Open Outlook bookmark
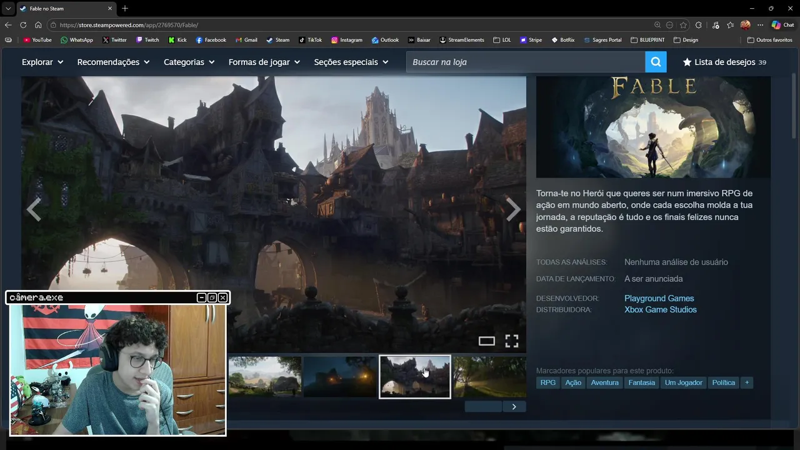The image size is (800, 450). (x=385, y=40)
